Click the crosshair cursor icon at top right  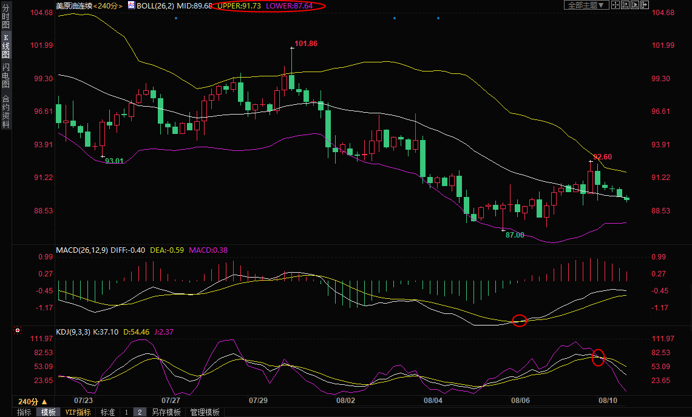(615, 5)
